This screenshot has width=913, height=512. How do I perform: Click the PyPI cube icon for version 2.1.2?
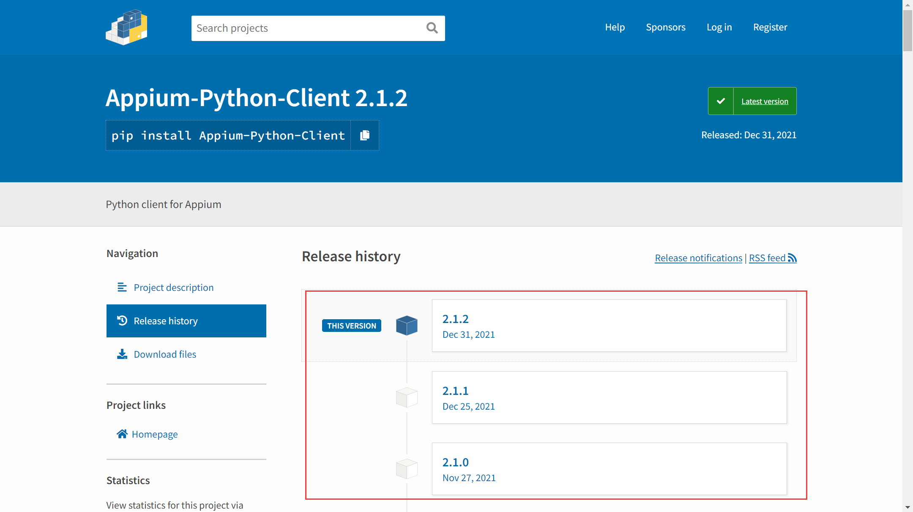pos(406,324)
